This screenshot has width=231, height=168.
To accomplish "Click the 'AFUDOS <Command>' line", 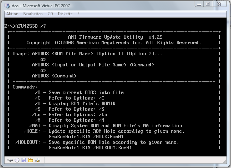I will tap(54, 76).
